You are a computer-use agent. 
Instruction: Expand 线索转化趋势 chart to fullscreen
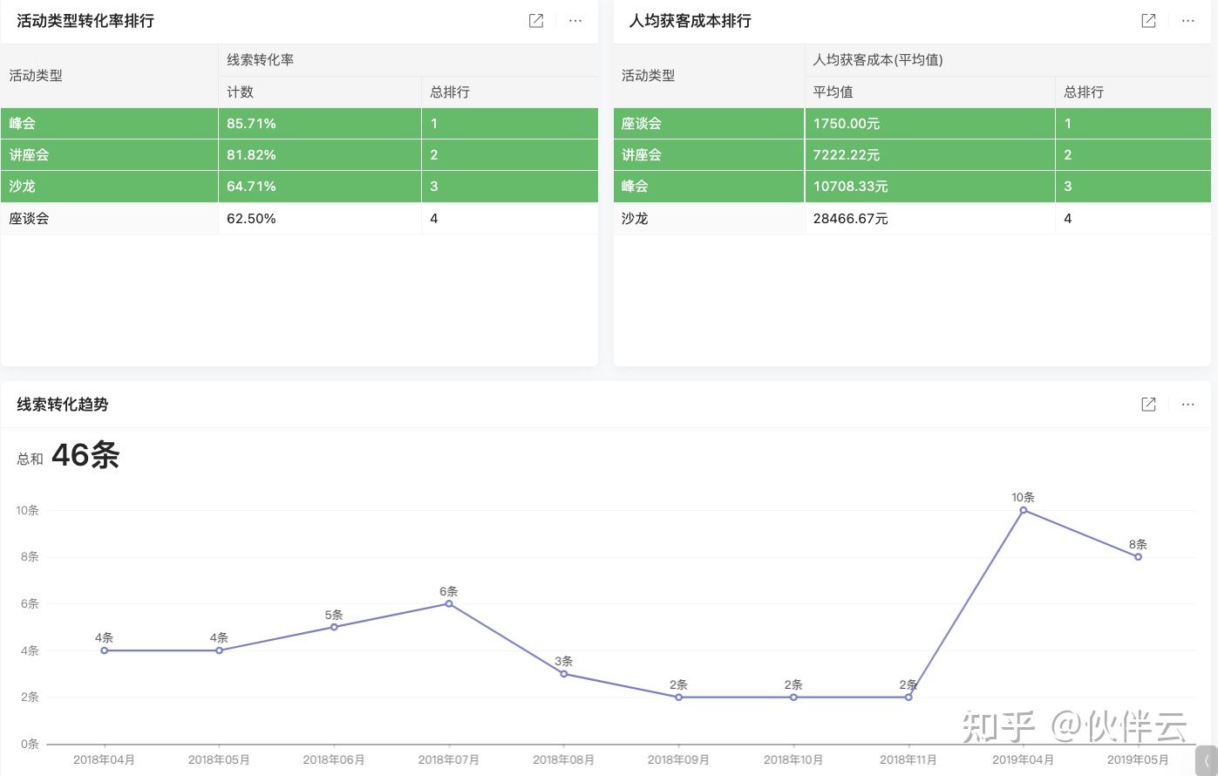coord(1148,405)
